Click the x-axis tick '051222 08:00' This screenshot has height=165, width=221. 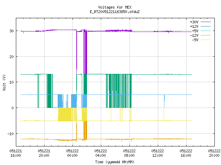129,153
